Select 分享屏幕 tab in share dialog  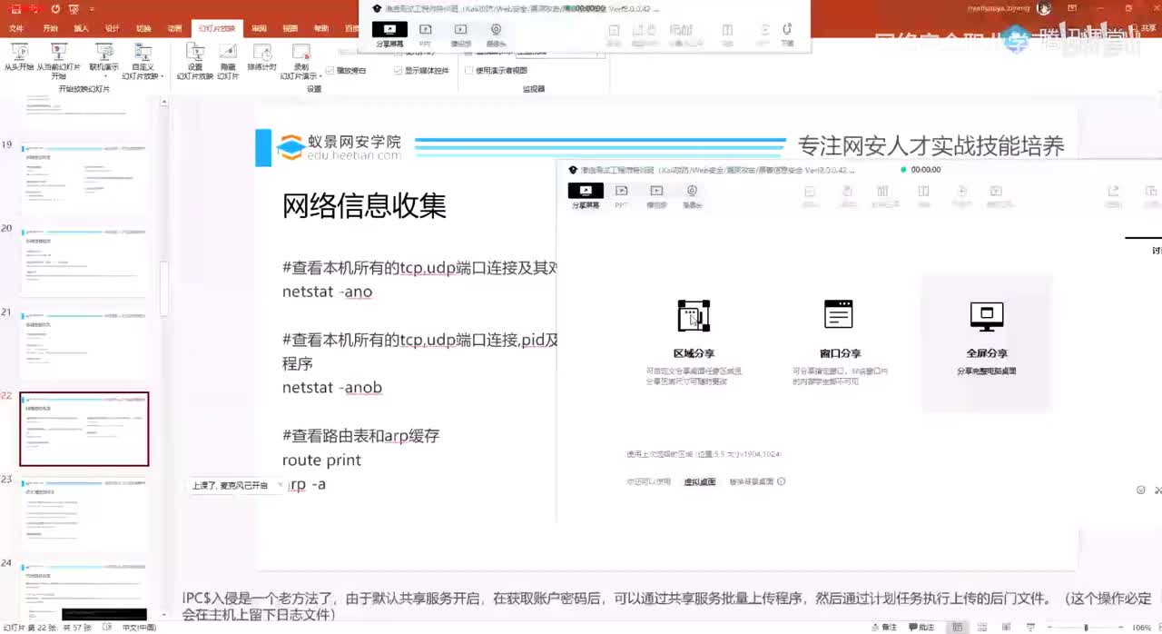click(x=586, y=196)
